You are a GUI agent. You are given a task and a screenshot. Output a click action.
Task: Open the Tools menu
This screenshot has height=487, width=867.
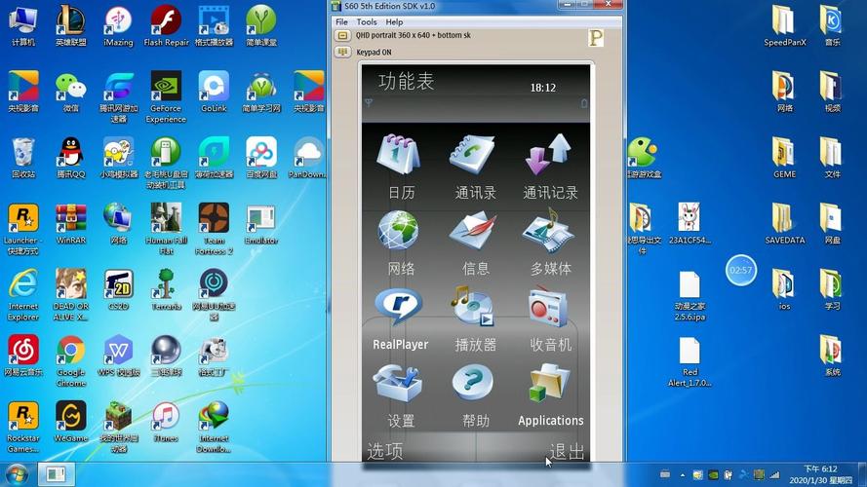click(367, 21)
